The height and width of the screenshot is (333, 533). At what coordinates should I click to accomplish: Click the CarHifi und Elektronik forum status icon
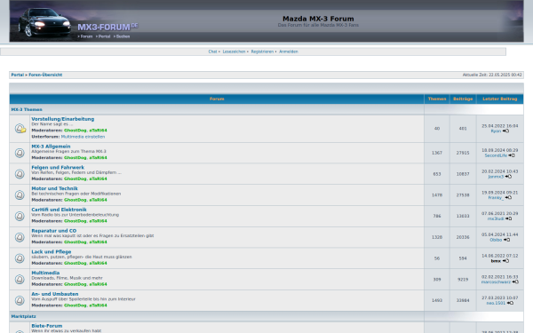click(20, 216)
